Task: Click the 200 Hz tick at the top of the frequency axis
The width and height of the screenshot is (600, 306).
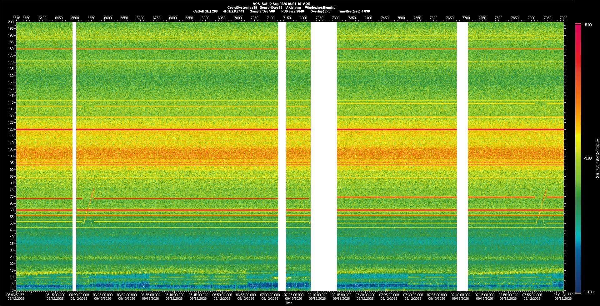Action: 11,22
